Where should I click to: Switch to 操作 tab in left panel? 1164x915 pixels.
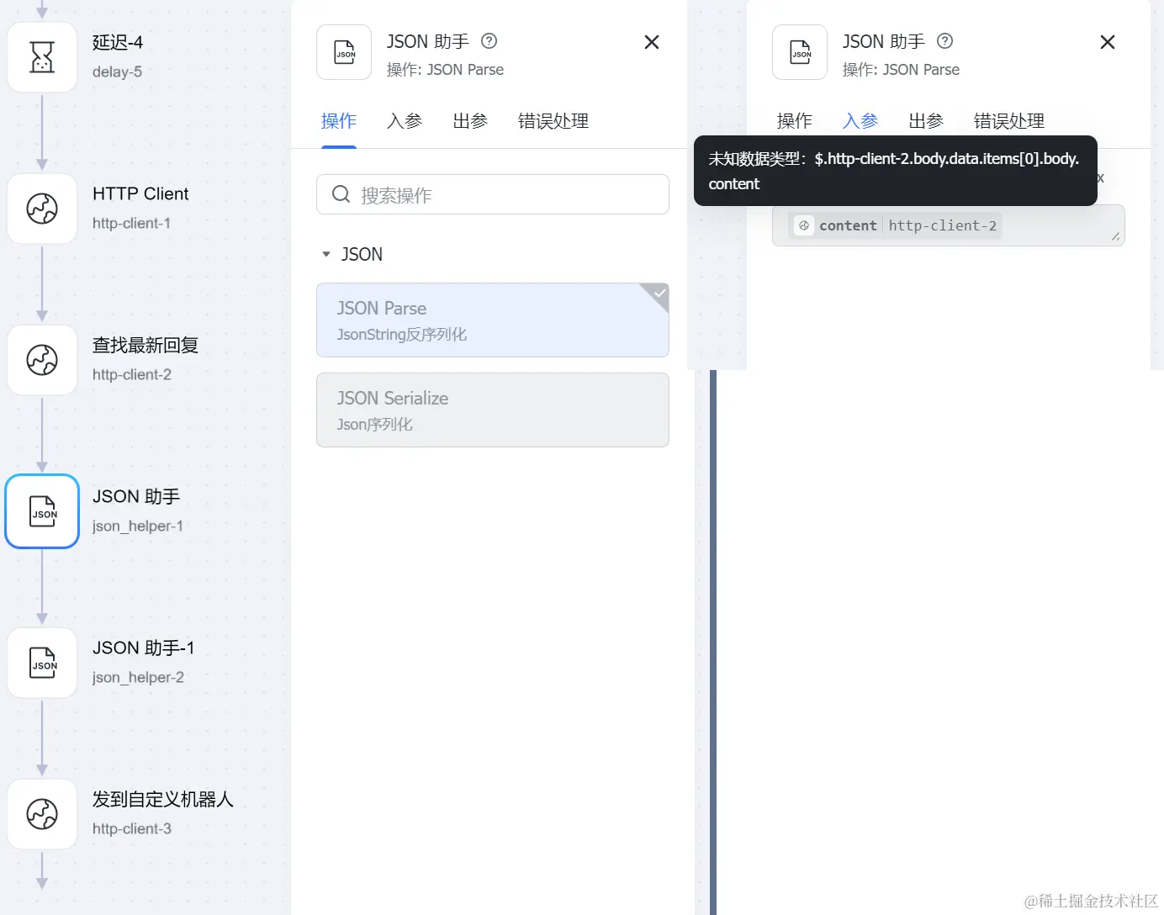point(339,121)
